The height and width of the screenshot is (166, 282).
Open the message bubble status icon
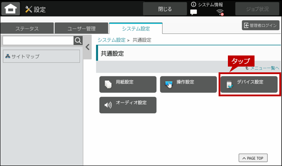(x=193, y=12)
